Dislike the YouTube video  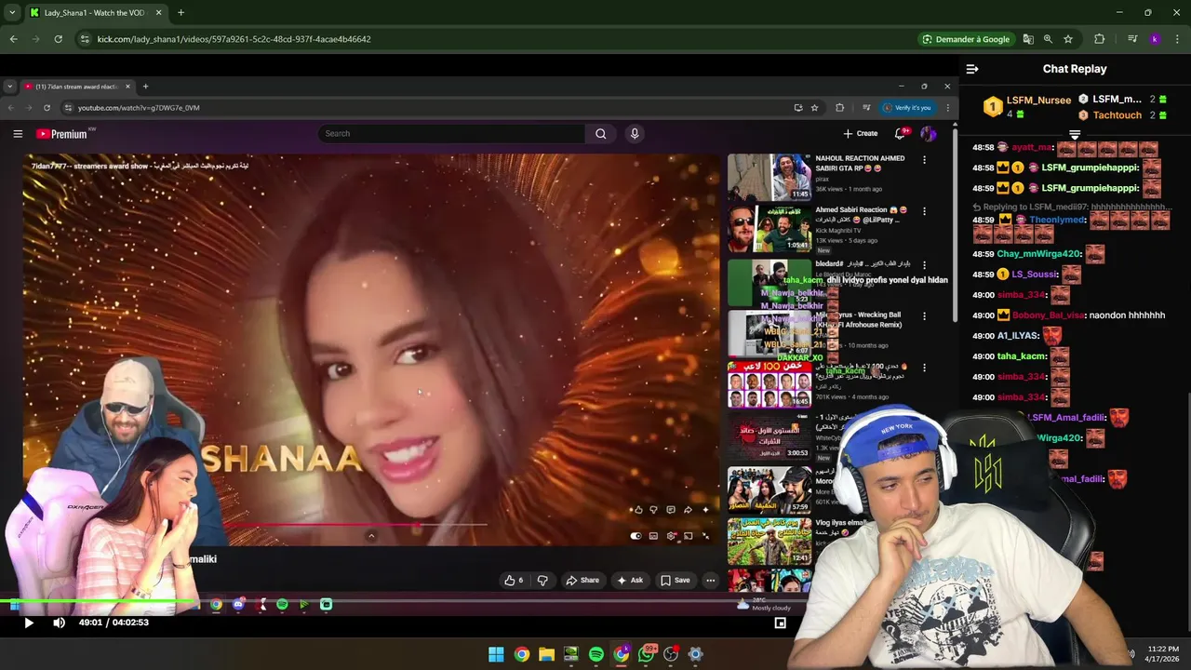click(x=542, y=580)
